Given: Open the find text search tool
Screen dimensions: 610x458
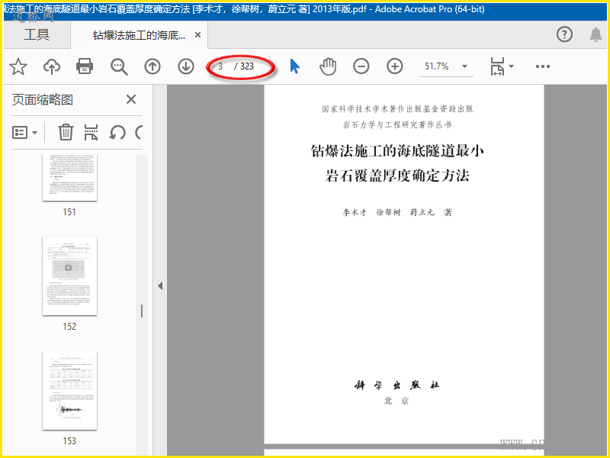Looking at the screenshot, I should (119, 66).
